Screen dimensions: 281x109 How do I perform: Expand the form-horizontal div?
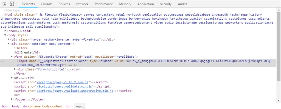(15, 69)
